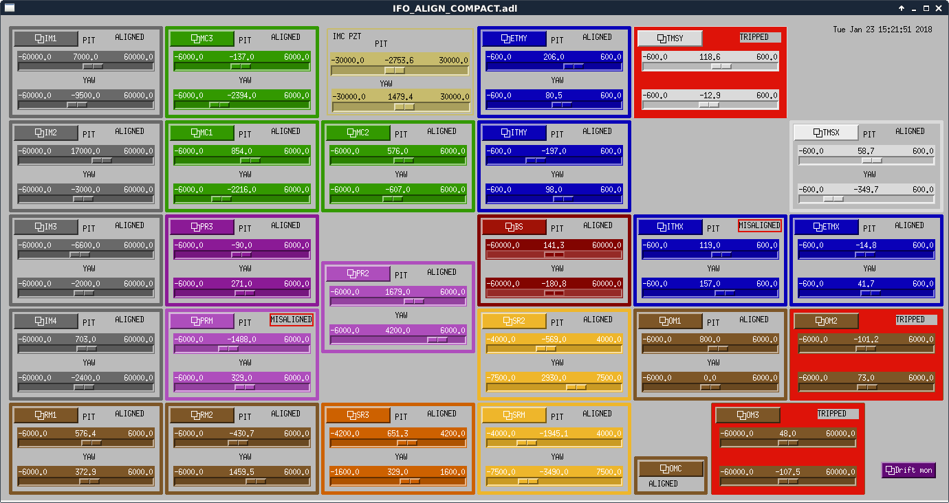949x503 pixels.
Task: Click the IMC PZT pitch slider
Action: click(x=400, y=70)
